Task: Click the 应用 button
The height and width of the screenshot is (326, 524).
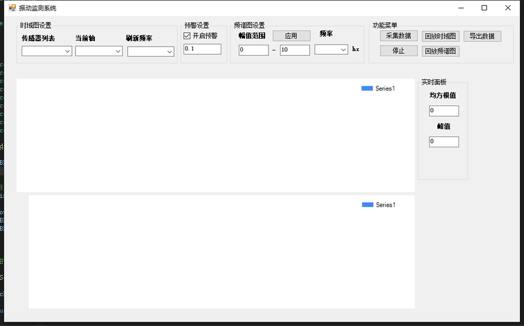Action: 291,36
